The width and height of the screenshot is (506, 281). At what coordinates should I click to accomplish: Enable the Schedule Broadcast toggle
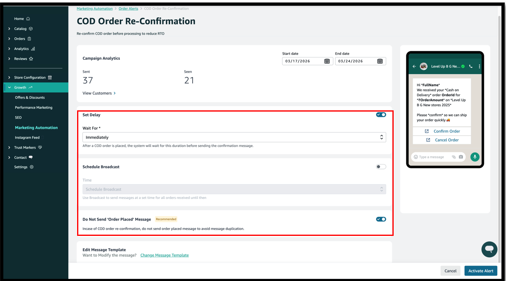click(x=381, y=167)
